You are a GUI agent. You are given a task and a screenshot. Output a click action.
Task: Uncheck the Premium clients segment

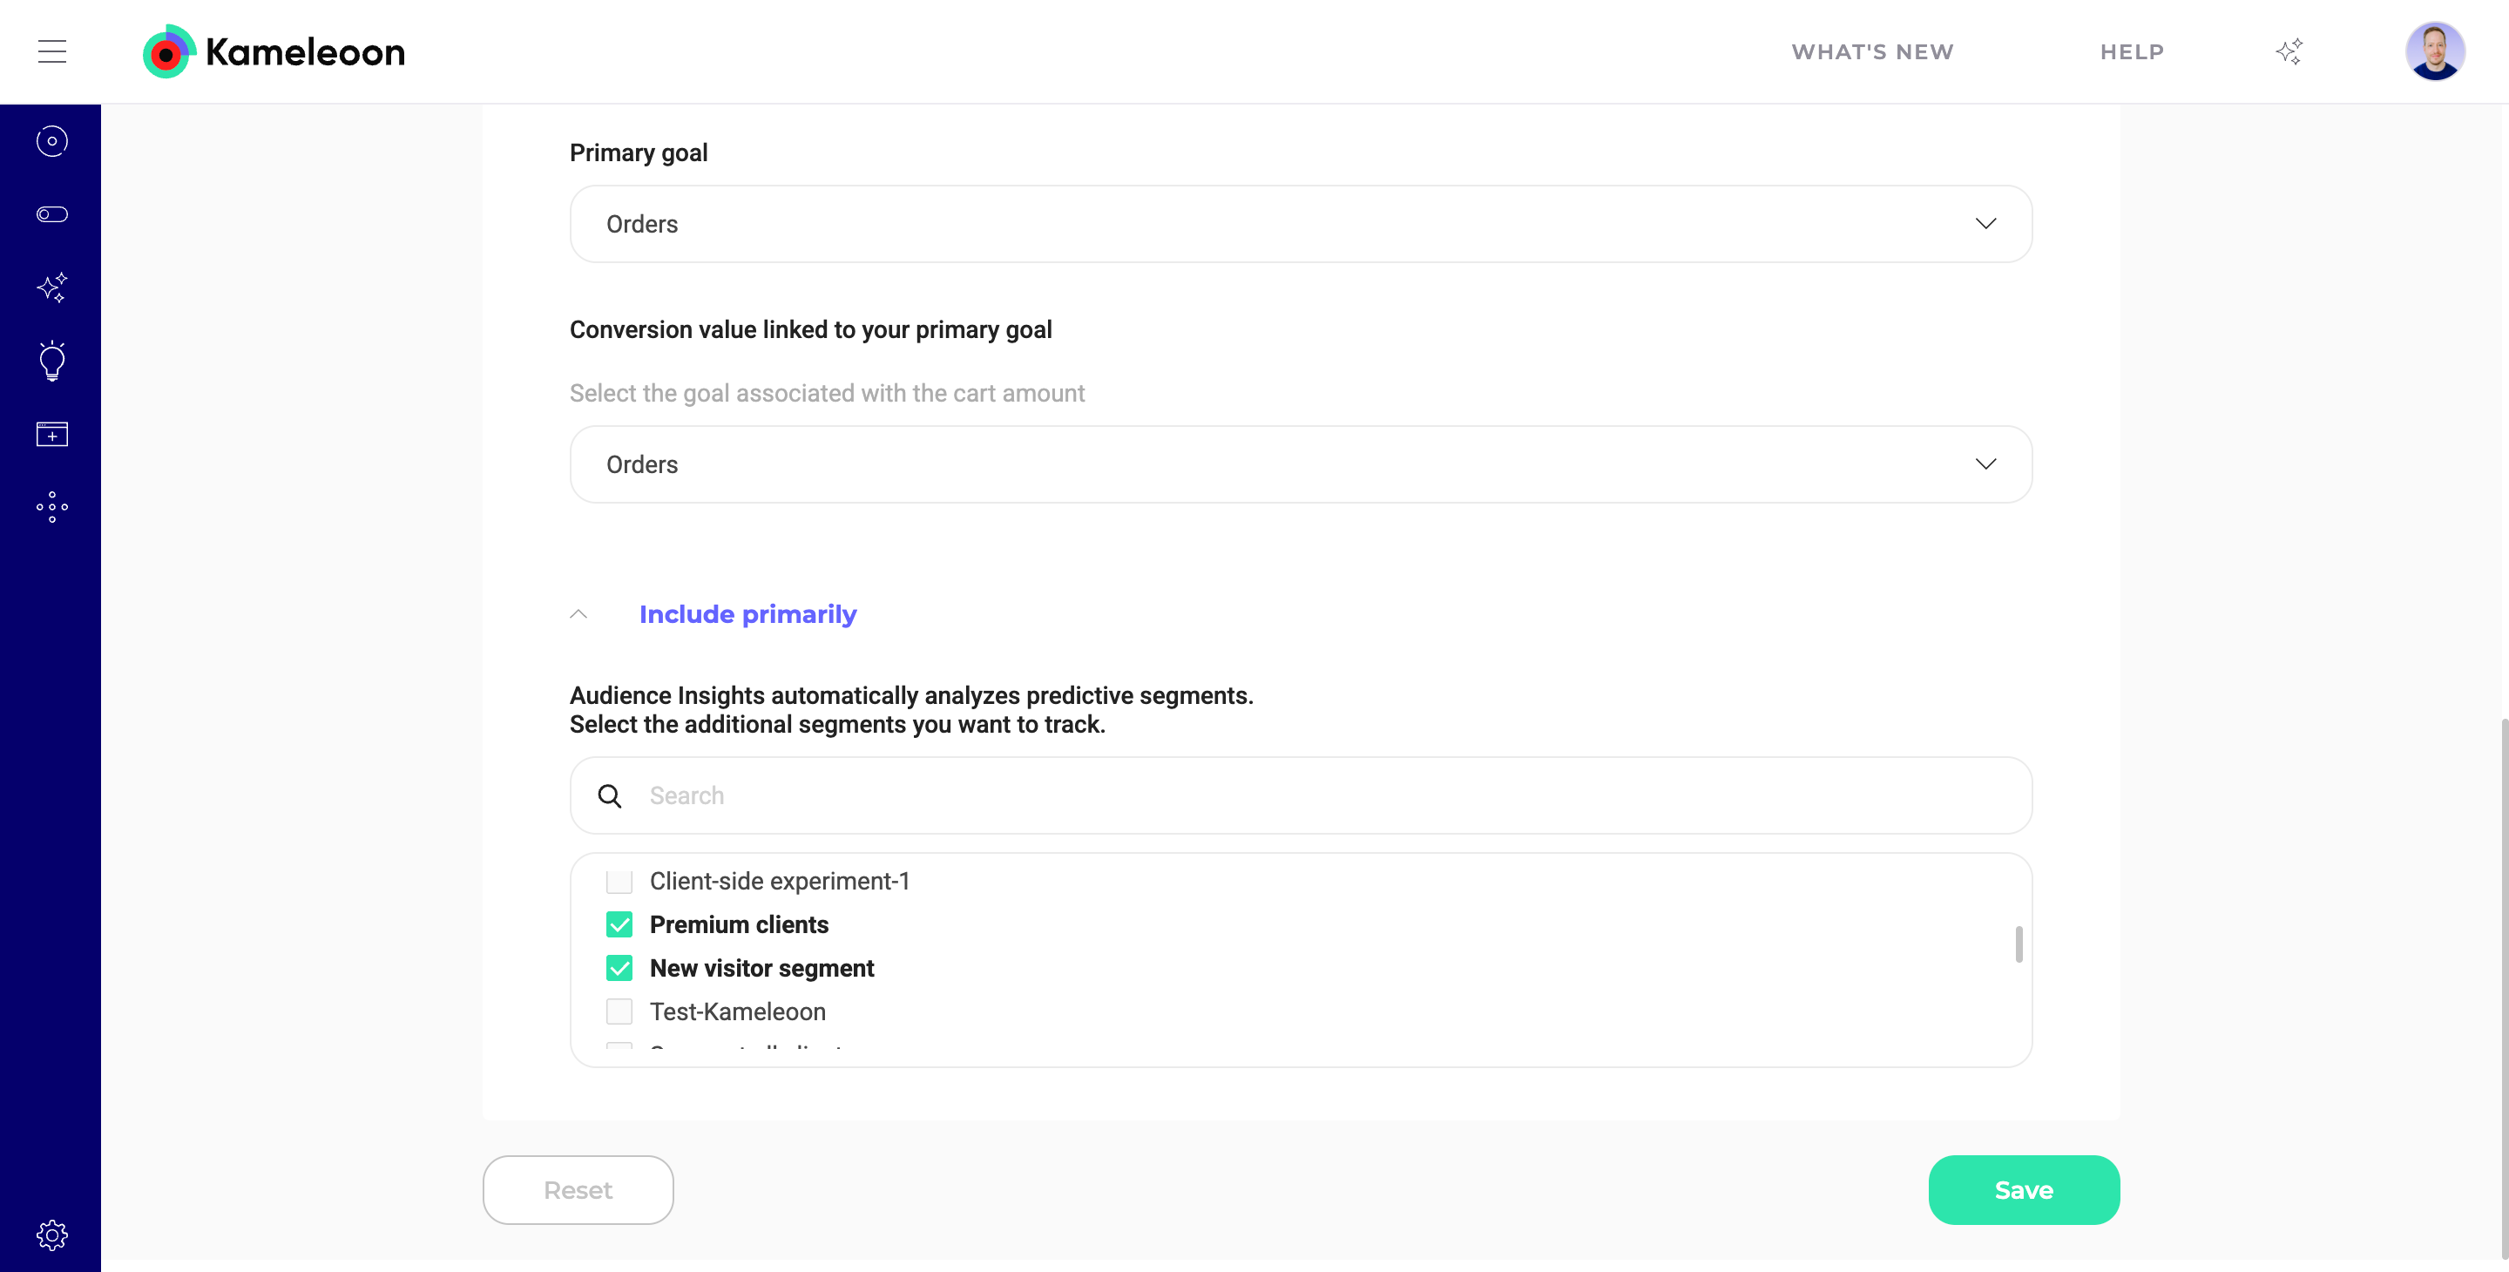(x=619, y=924)
